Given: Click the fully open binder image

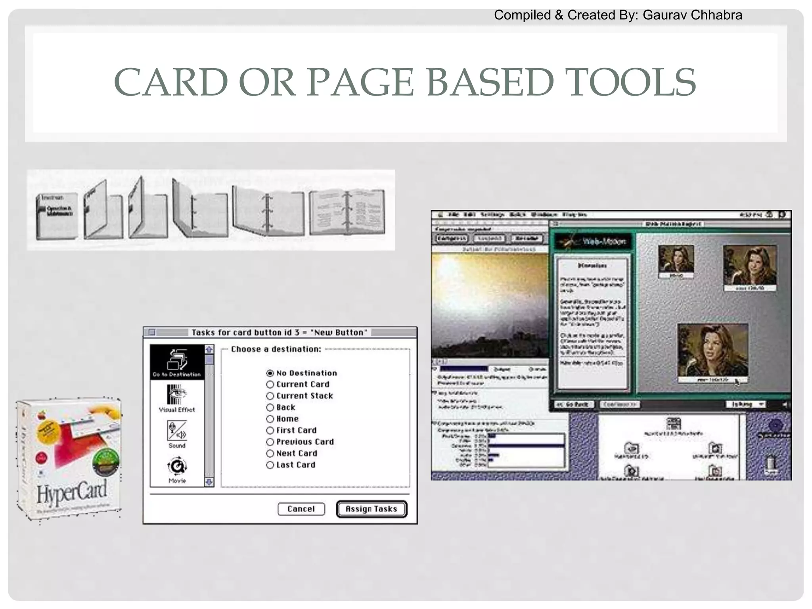Looking at the screenshot, I should (x=347, y=212).
